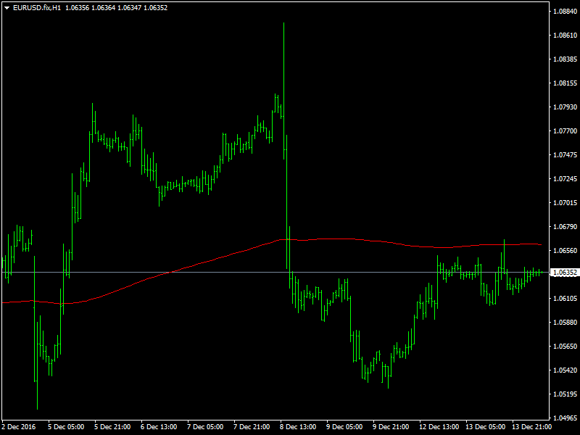Click the 1.07930 price scale label
Viewport: 580px width, 435px height.
565,107
